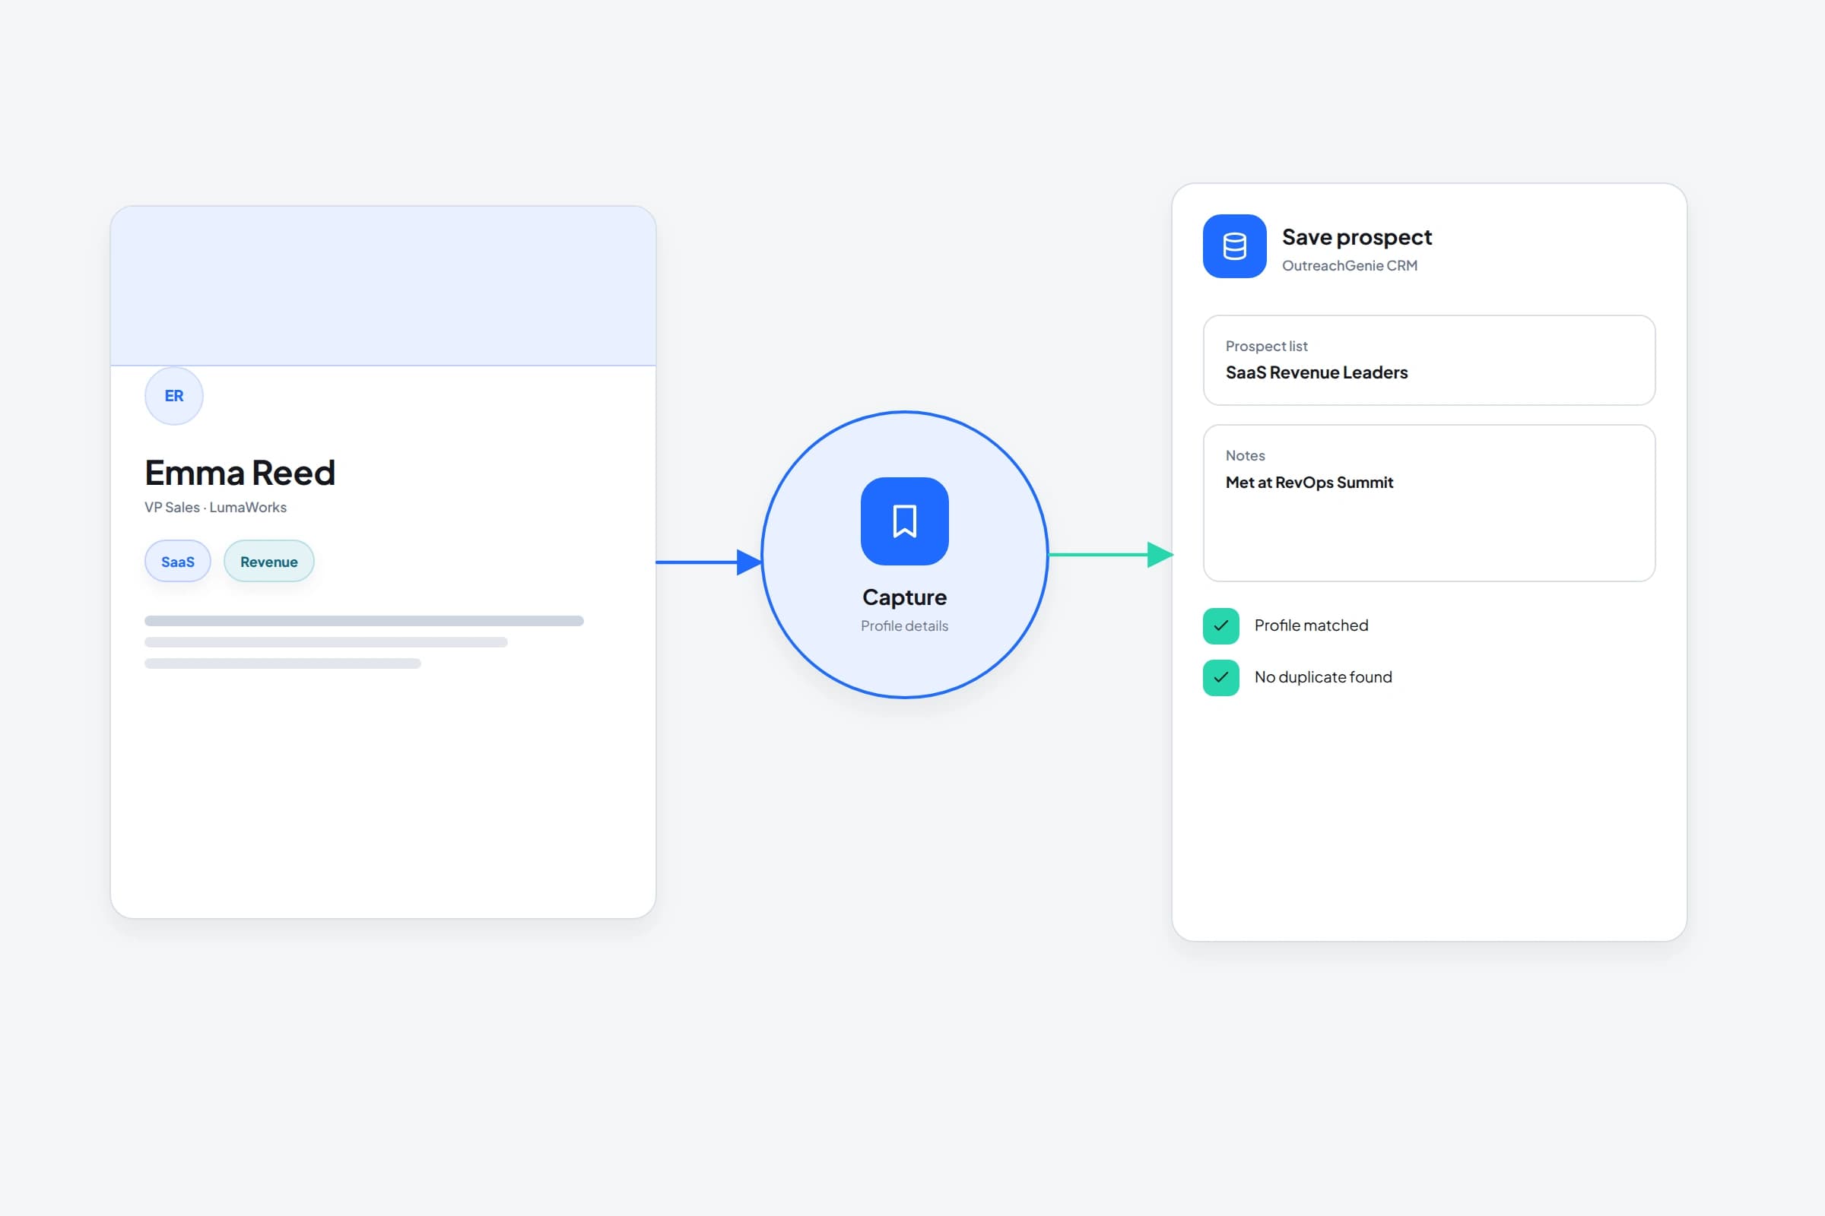Toggle the Profile matched checkbox
1825x1216 pixels.
point(1220,625)
